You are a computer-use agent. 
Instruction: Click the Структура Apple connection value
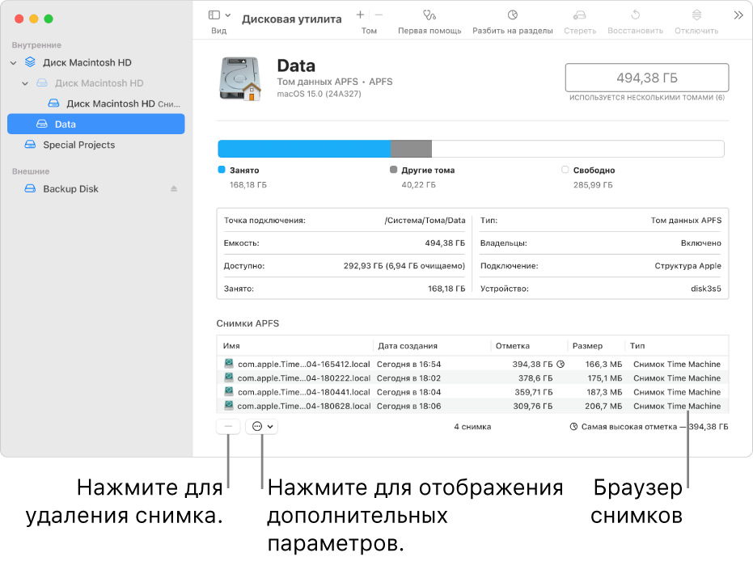point(687,266)
